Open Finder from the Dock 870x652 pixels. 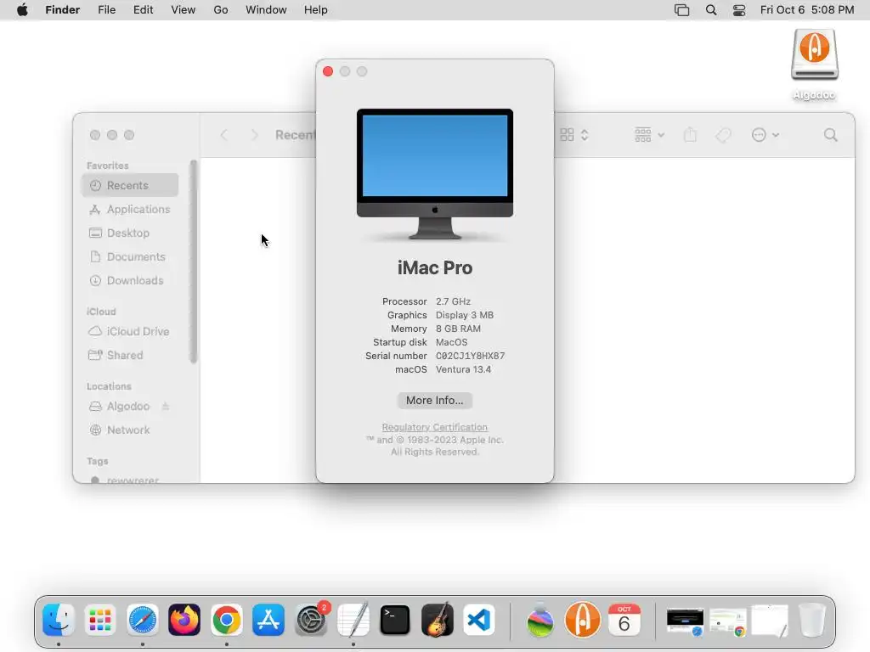(59, 620)
